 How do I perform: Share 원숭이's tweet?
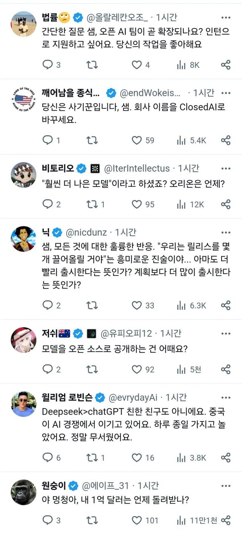pyautogui.click(x=226, y=521)
